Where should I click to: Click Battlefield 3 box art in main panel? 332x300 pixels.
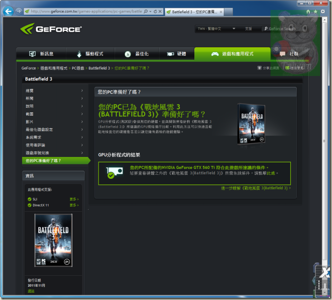(x=252, y=124)
